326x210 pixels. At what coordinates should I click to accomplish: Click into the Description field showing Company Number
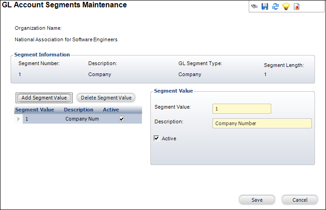coord(262,123)
